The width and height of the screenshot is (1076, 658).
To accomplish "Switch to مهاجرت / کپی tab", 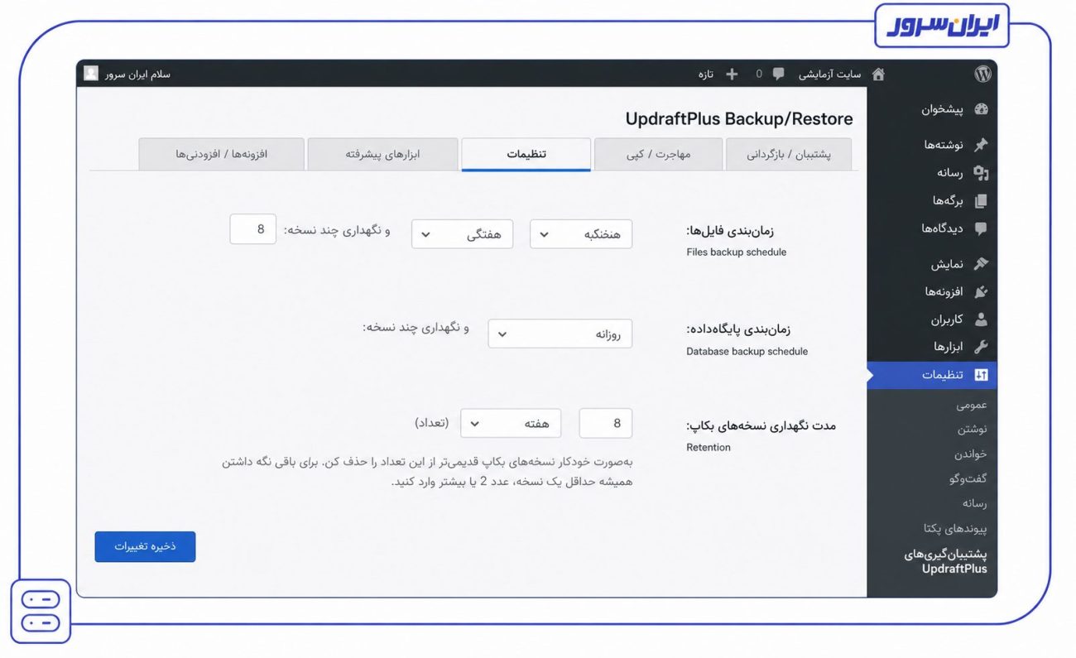I will [659, 154].
